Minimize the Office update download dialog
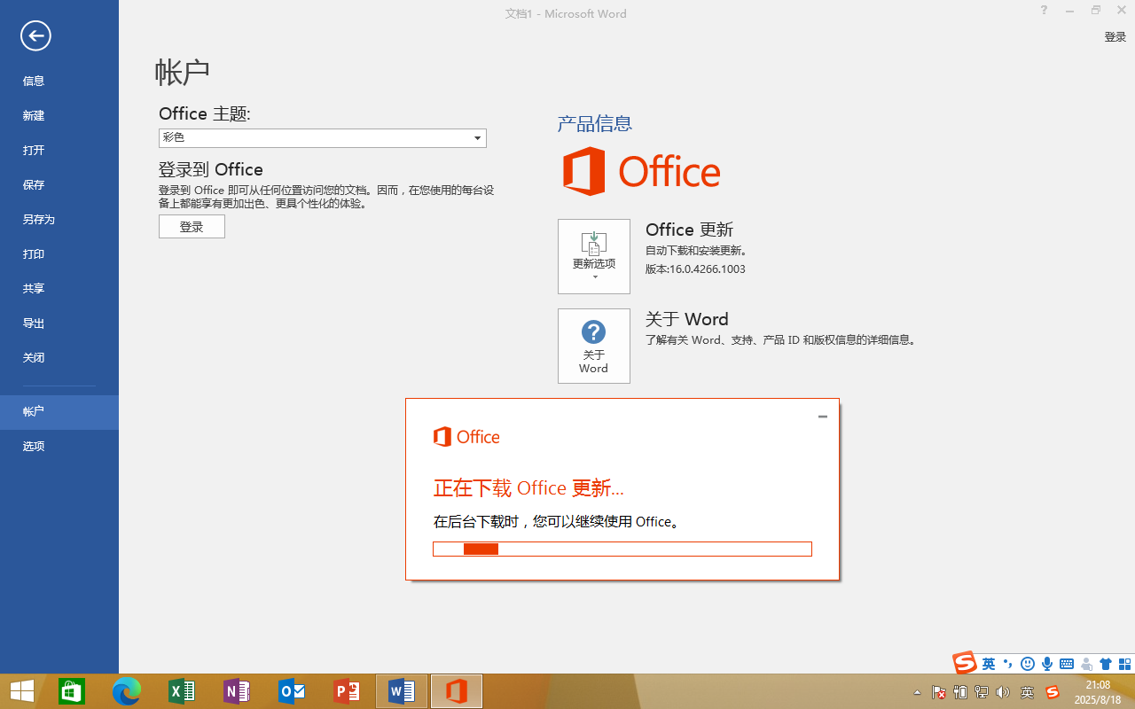The width and height of the screenshot is (1135, 709). coord(822,417)
